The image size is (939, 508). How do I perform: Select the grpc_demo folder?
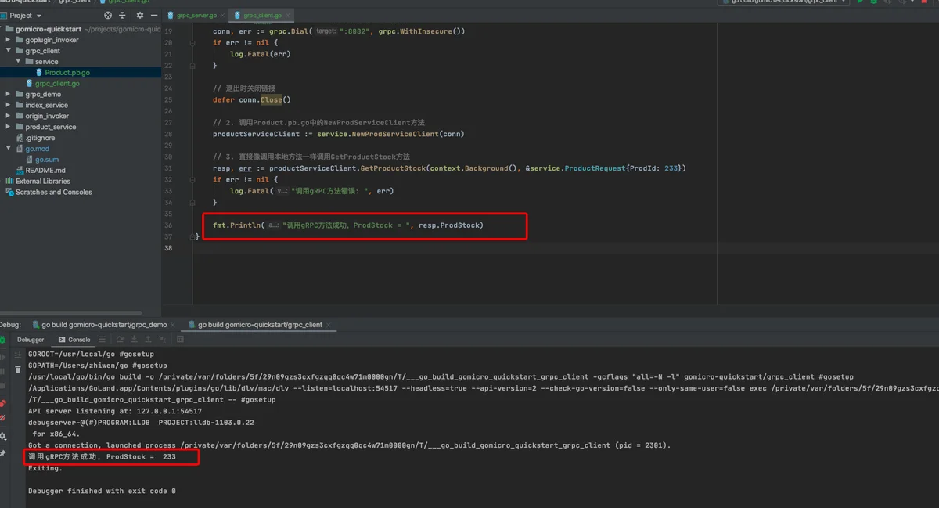click(43, 94)
